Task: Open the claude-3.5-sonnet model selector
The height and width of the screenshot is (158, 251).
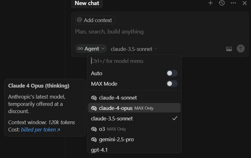Action: pyautogui.click(x=134, y=49)
